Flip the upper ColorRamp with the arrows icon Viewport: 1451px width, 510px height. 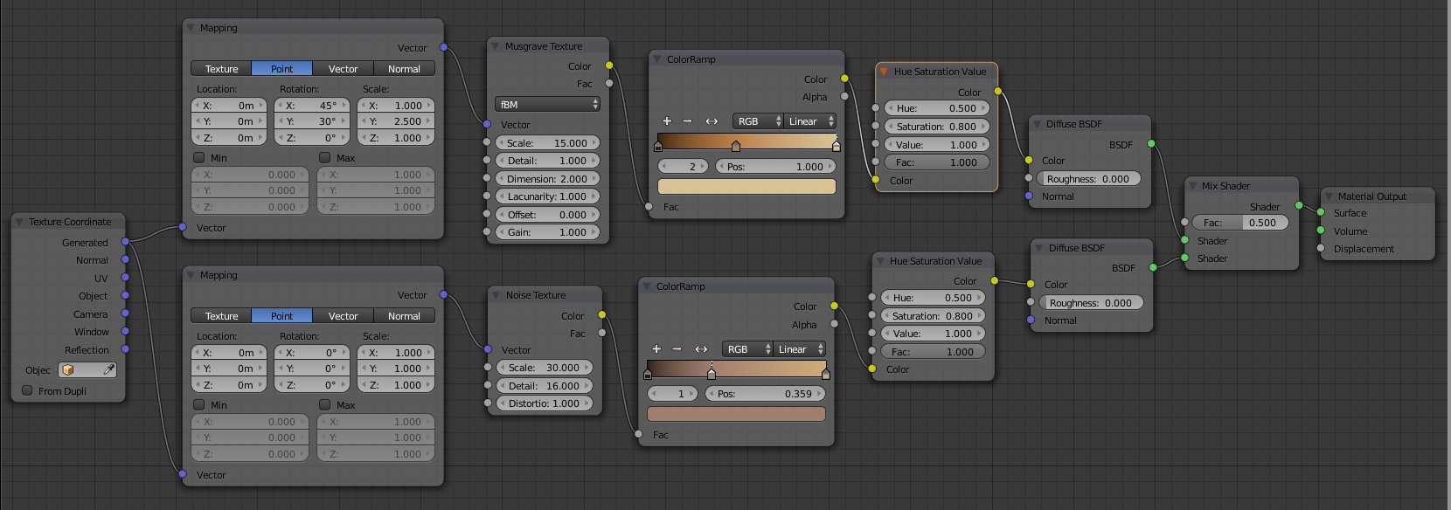coord(712,121)
